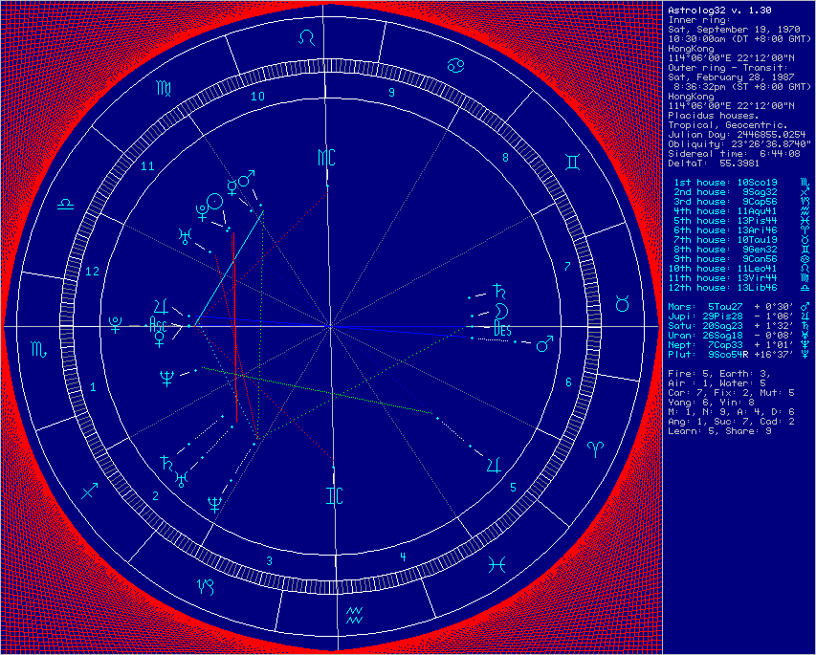The image size is (816, 655).
Task: Select house number 5 in the wheel
Action: click(514, 488)
